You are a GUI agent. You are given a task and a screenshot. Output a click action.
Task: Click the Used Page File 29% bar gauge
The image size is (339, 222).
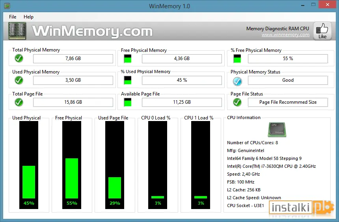click(115, 165)
